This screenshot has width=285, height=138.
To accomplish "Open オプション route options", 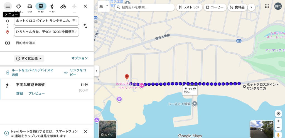I will pyautogui.click(x=79, y=58).
